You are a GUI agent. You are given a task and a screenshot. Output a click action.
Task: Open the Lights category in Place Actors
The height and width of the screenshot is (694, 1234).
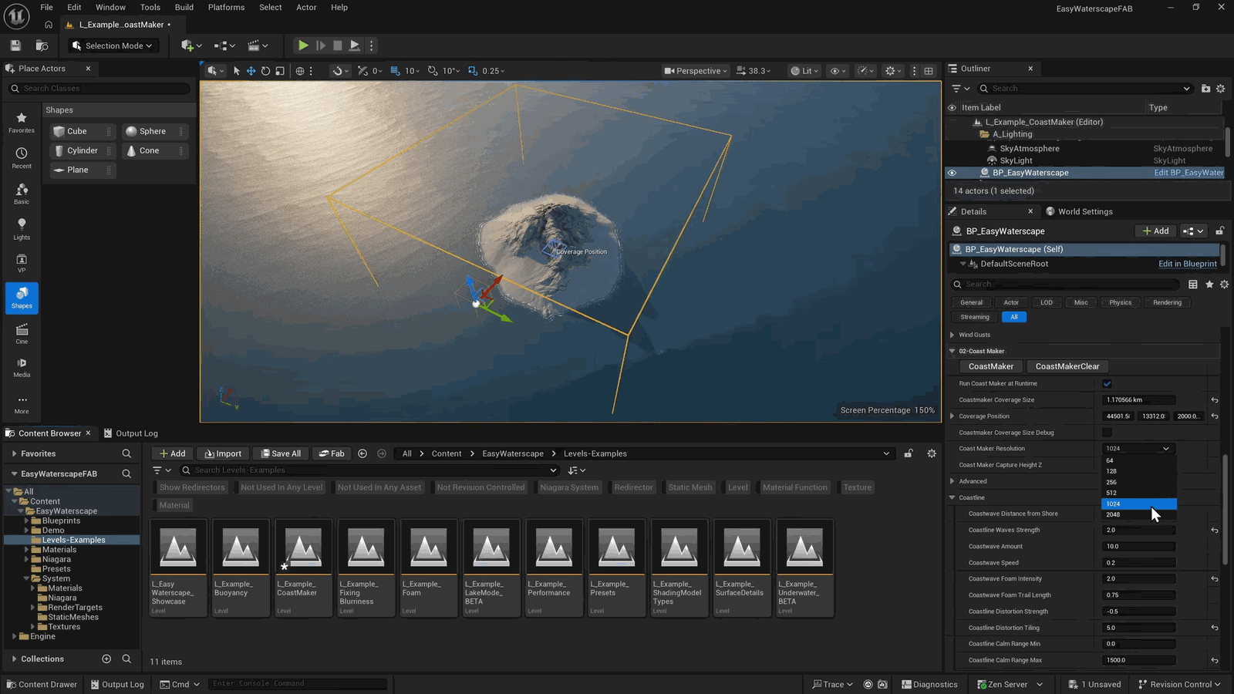[22, 229]
